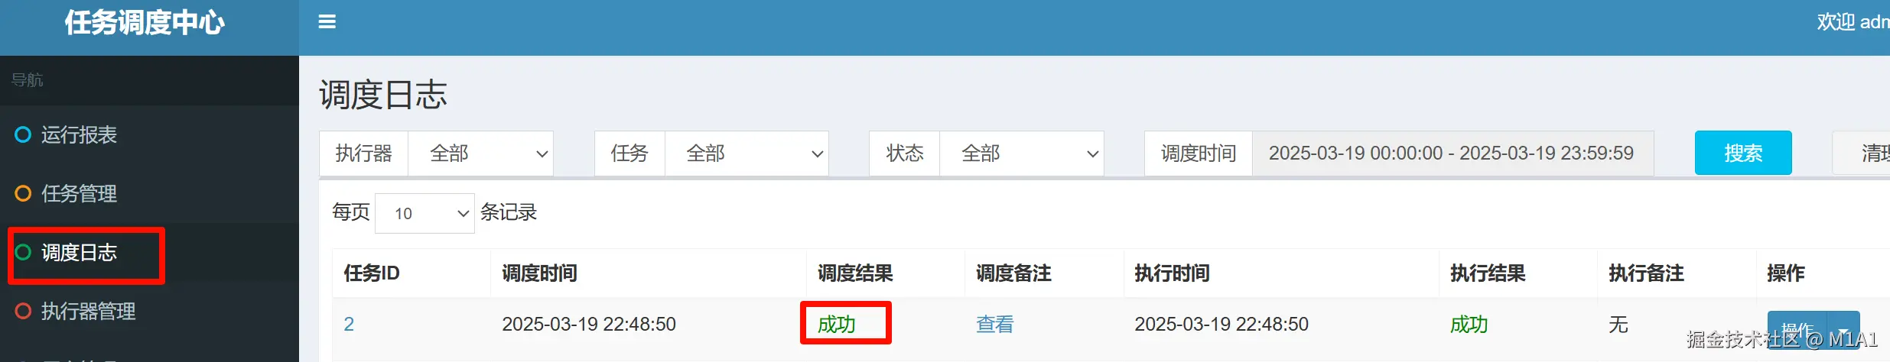Click the red circle icon beside 执行器管理

click(23, 311)
